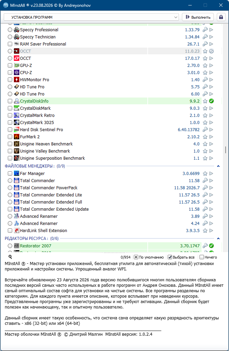The height and width of the screenshot is (351, 229).
Task: Click the key icon for Speccy Professional
Action: 205,30
